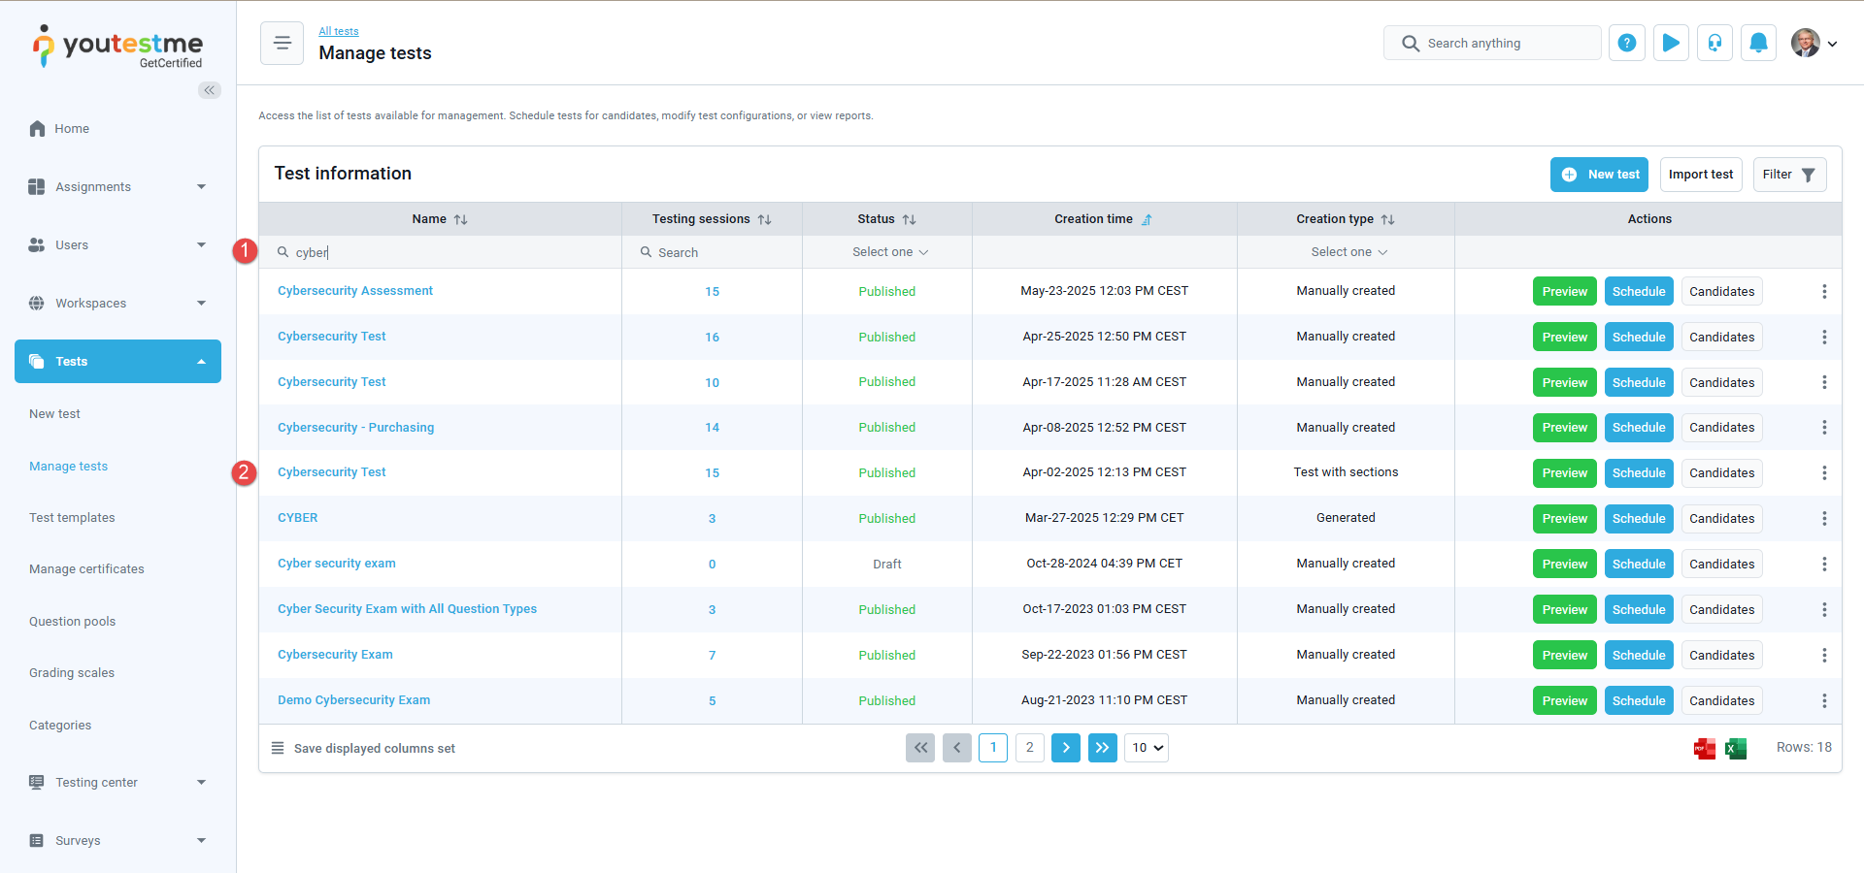1864x873 pixels.
Task: Collapse the Tests sidebar menu
Action: coord(117,361)
